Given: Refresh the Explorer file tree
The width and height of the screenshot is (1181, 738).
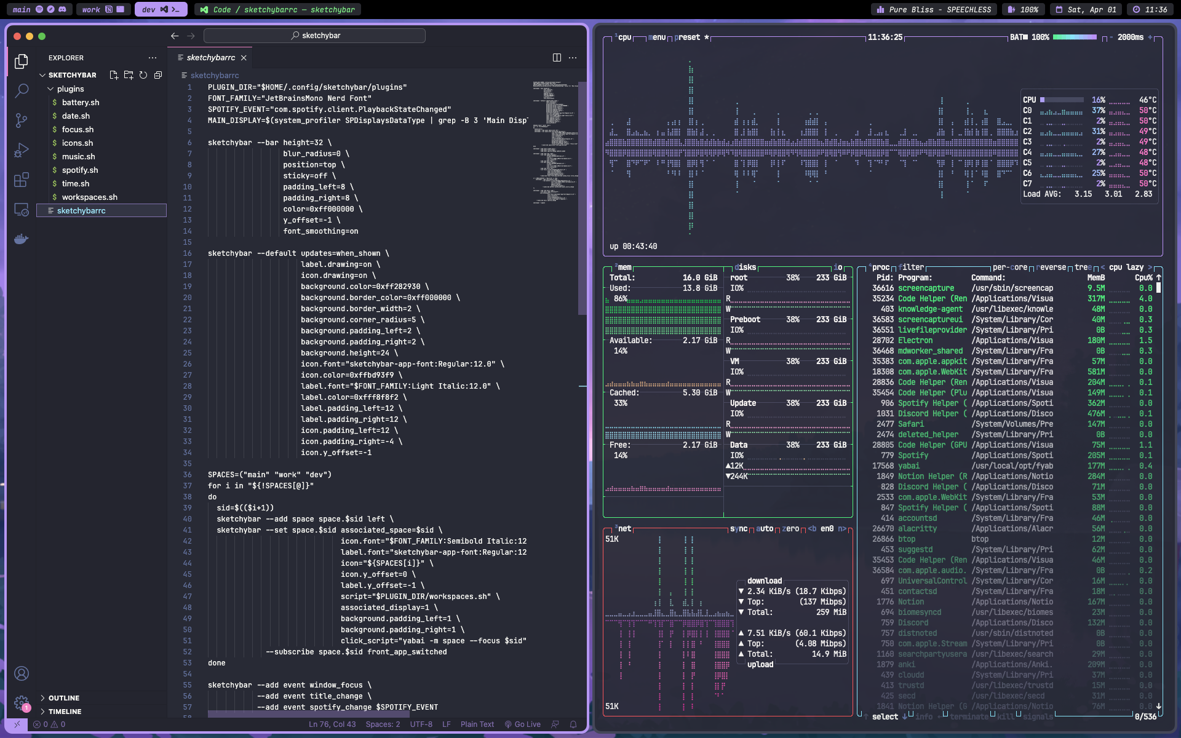Looking at the screenshot, I should [x=143, y=75].
